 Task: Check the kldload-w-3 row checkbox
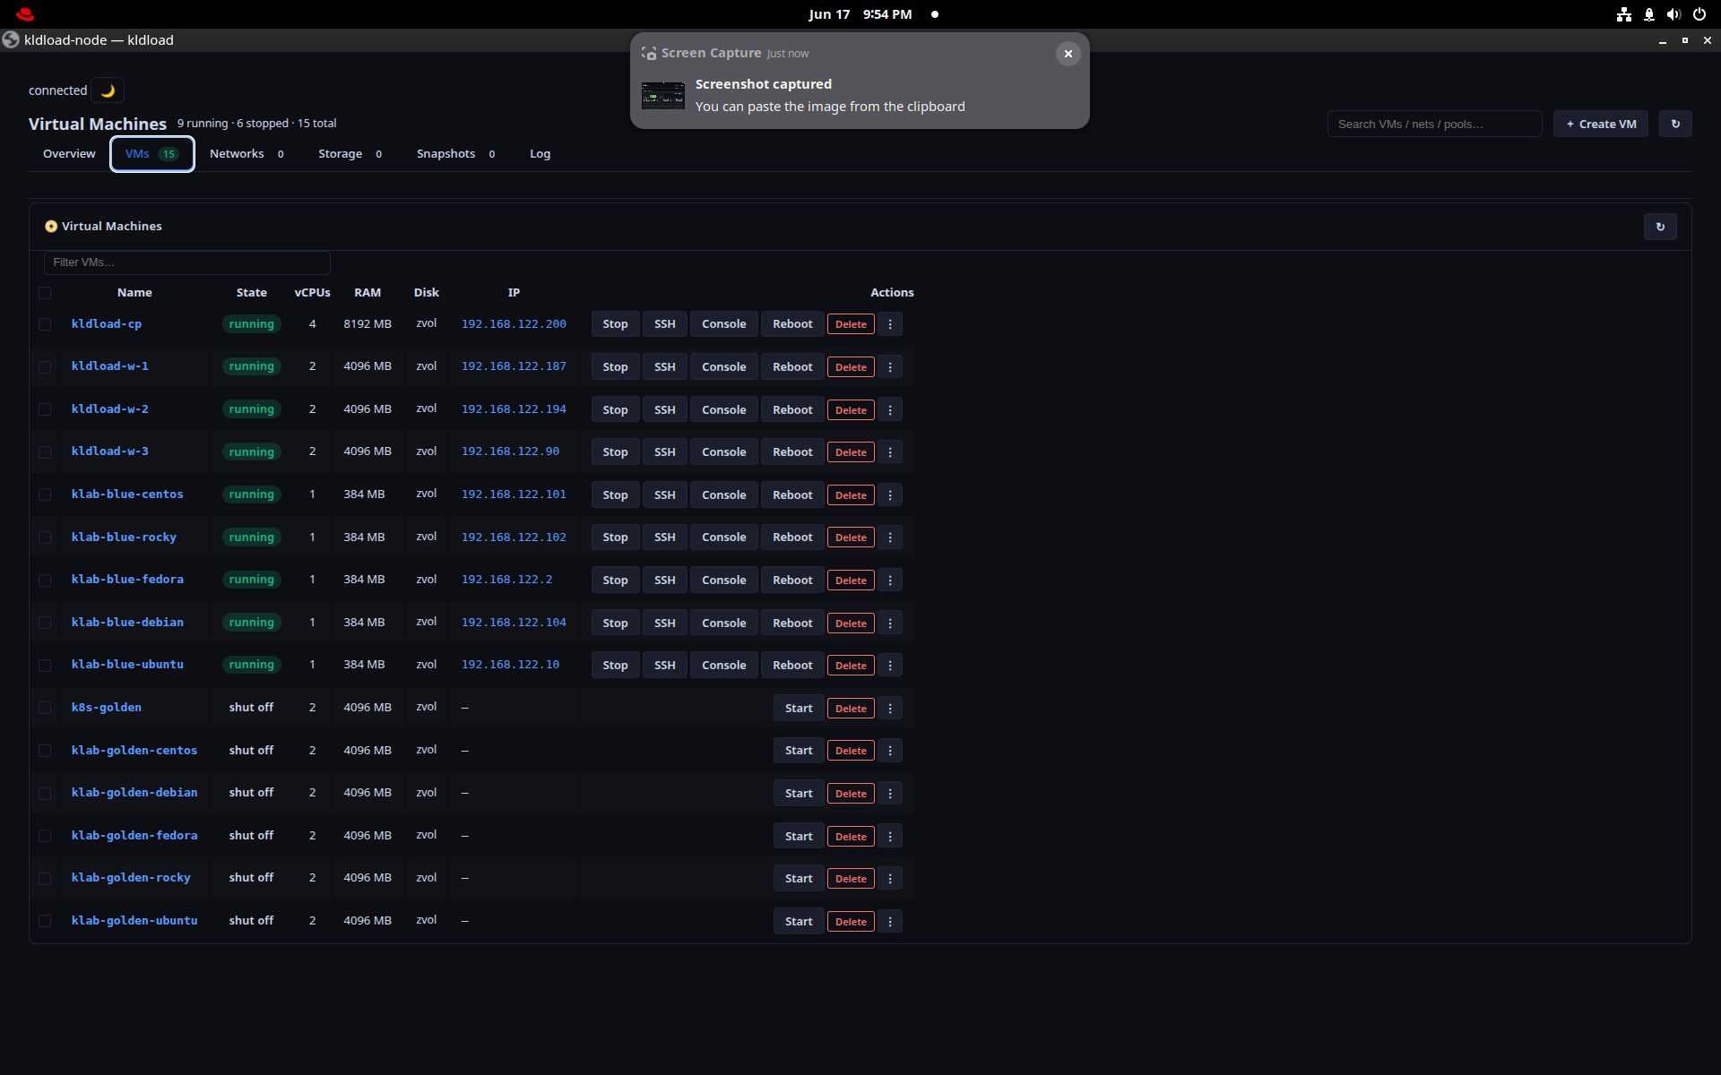(45, 452)
